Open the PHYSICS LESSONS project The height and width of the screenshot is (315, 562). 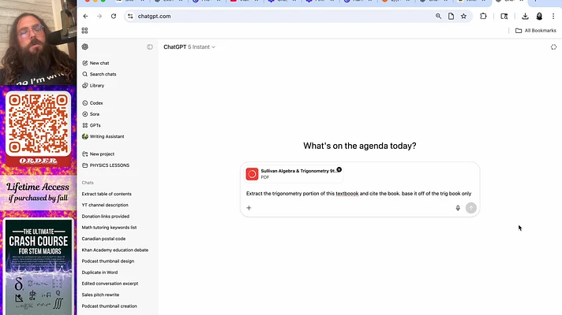[106, 165]
